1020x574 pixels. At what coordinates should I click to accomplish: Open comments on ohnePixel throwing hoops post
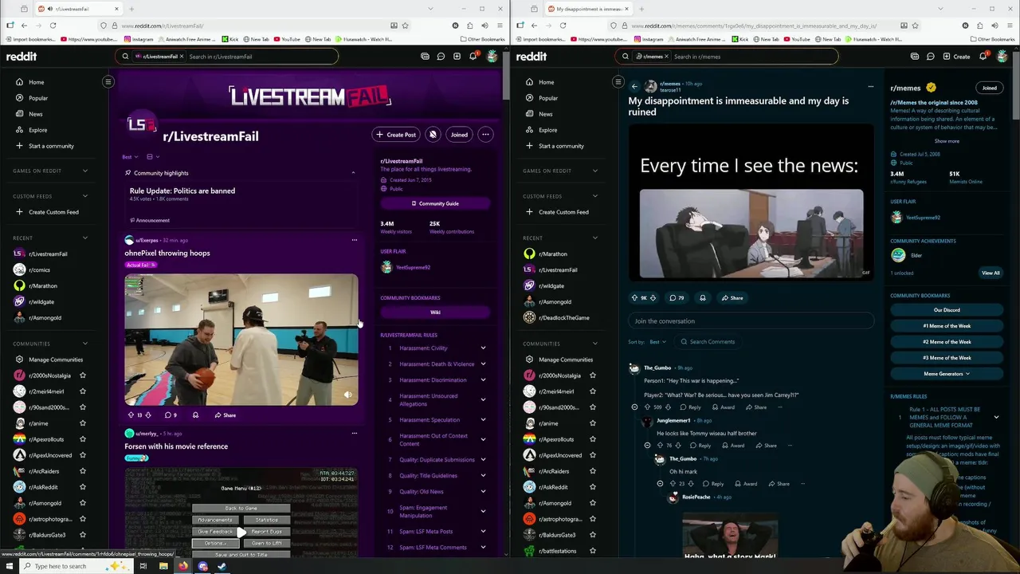pos(171,415)
